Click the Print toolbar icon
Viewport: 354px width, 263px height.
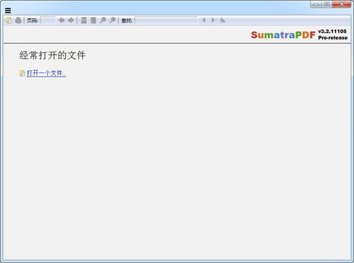click(18, 21)
